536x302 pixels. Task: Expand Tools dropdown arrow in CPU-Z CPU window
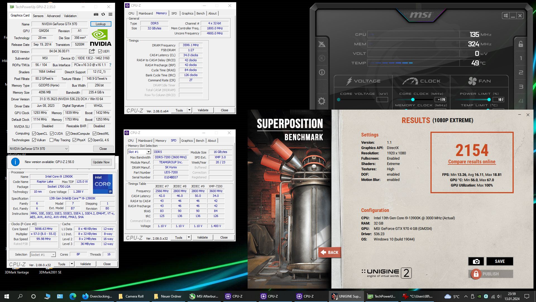[x=72, y=264]
